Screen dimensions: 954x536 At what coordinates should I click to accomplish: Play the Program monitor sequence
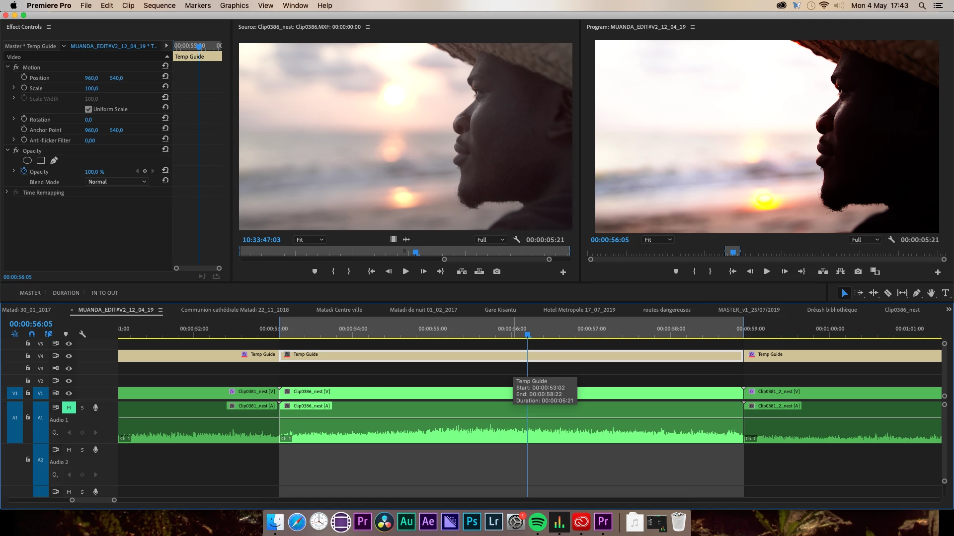coord(767,271)
